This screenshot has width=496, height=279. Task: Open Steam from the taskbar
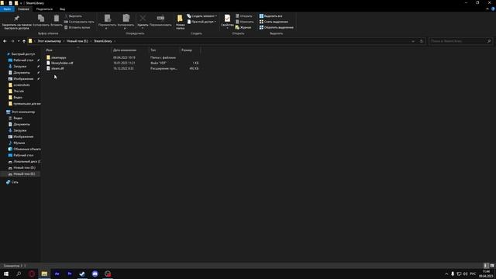click(82, 274)
